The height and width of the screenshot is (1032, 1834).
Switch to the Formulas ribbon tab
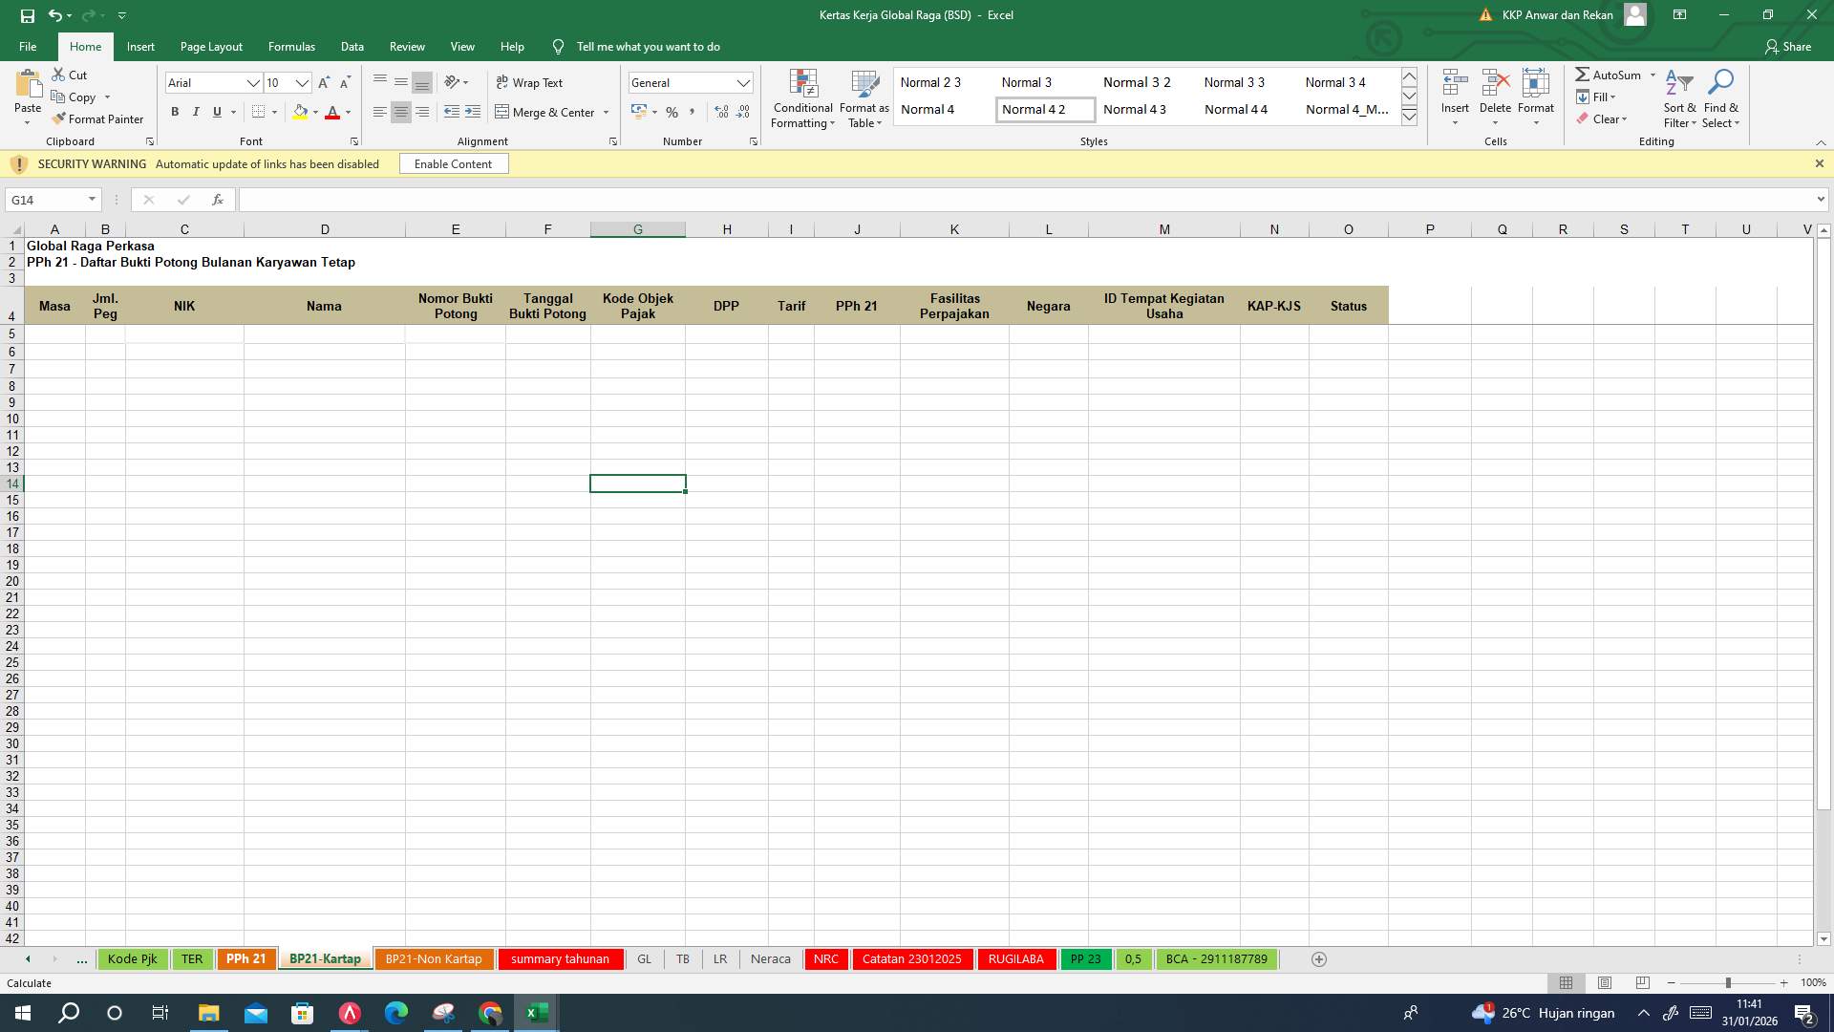coord(291,46)
